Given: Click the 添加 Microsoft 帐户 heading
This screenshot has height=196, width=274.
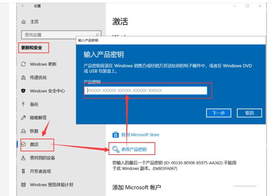Looking at the screenshot, I should pos(137,188).
